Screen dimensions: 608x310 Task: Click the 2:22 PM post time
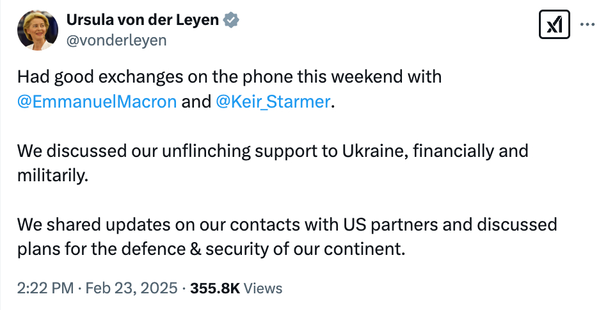45,288
